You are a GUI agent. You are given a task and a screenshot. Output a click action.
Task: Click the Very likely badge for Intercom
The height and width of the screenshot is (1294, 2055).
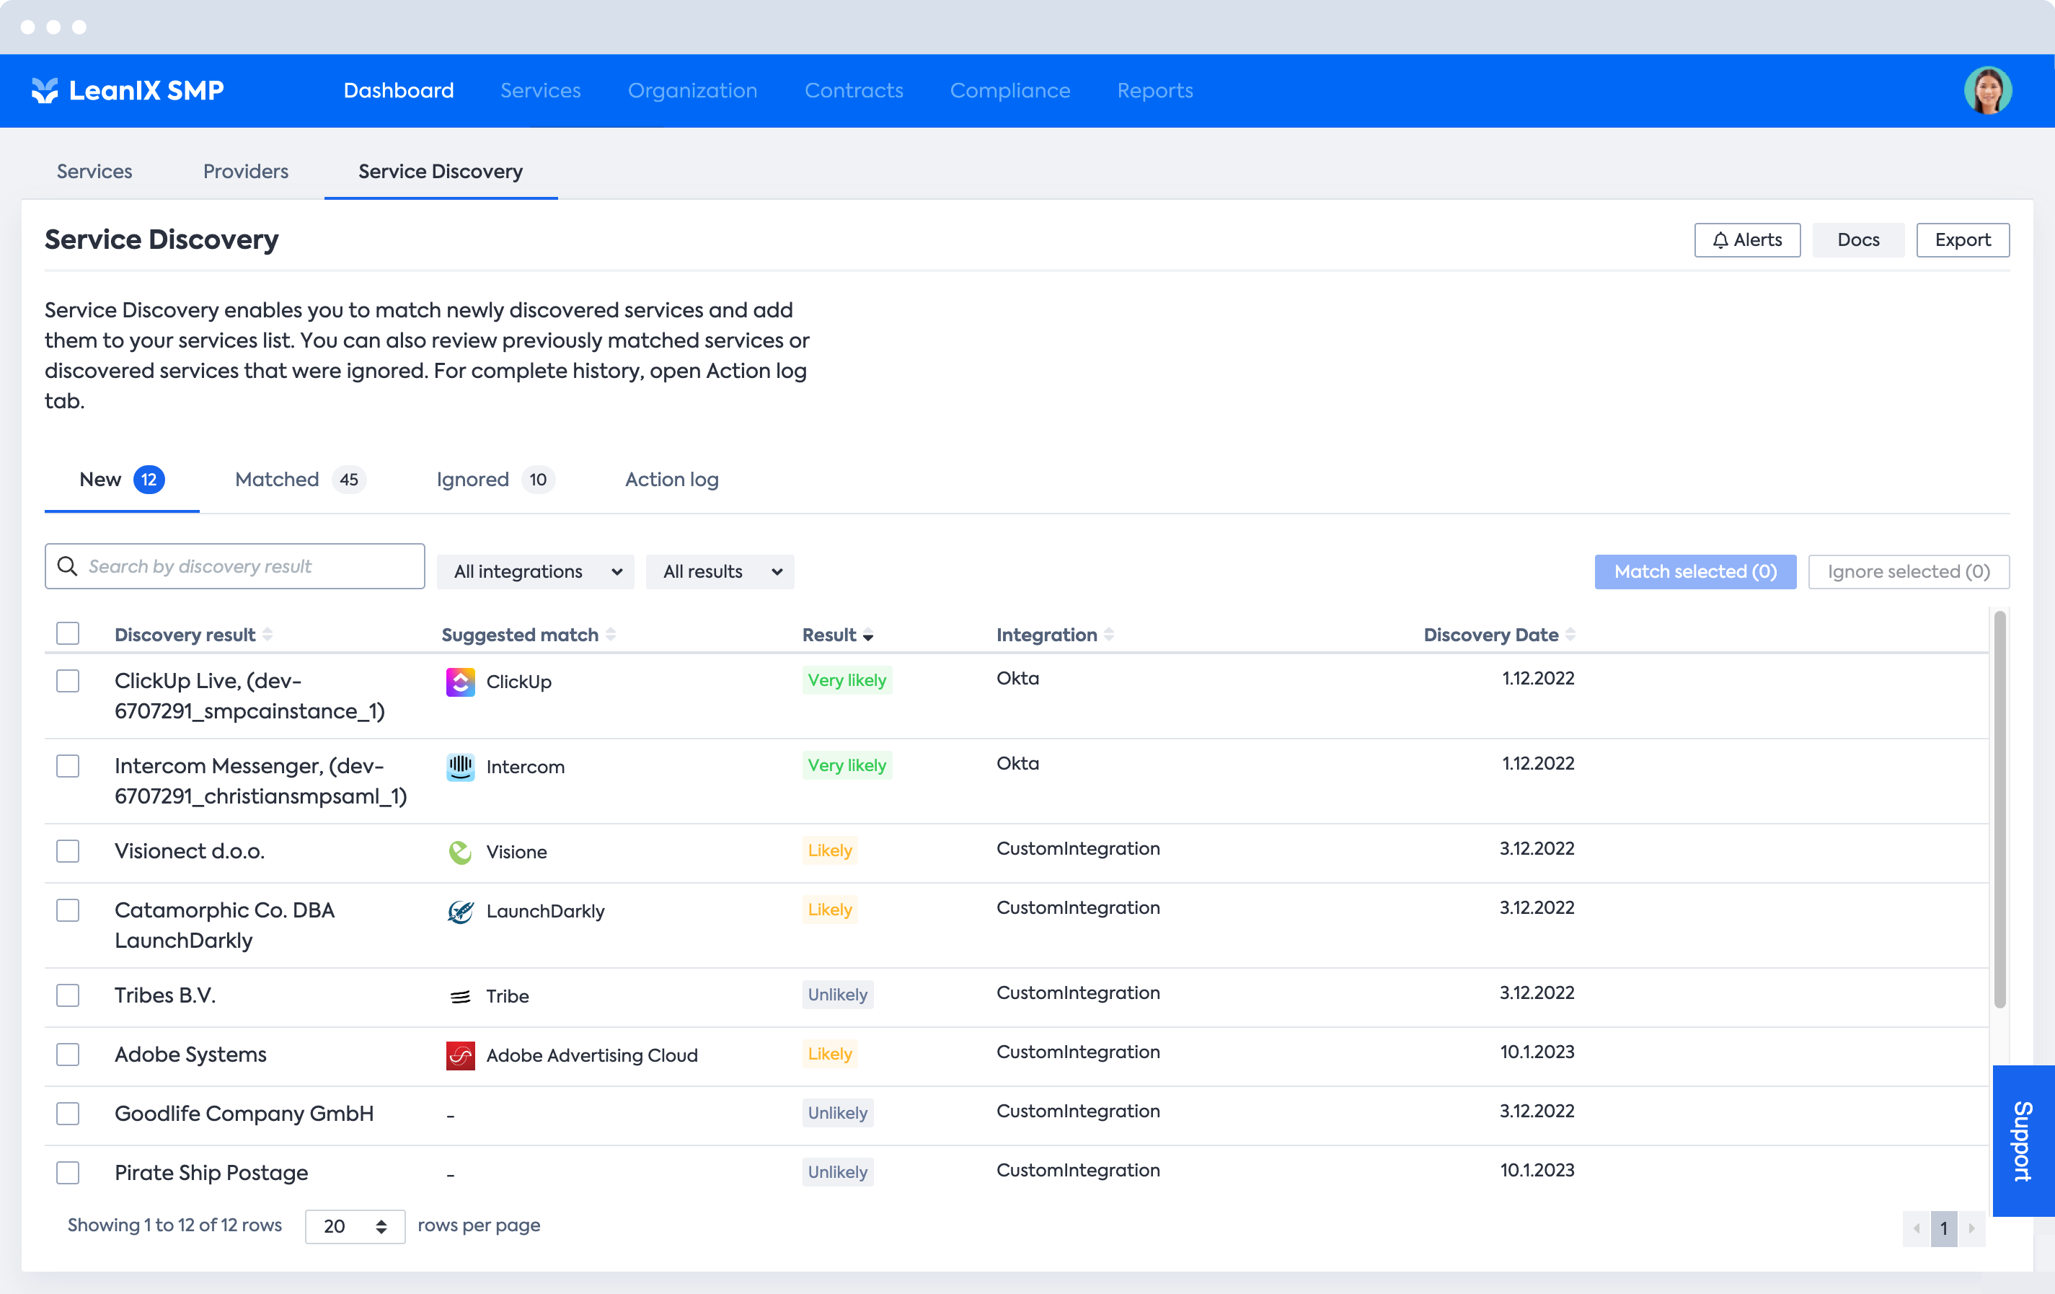(x=847, y=765)
